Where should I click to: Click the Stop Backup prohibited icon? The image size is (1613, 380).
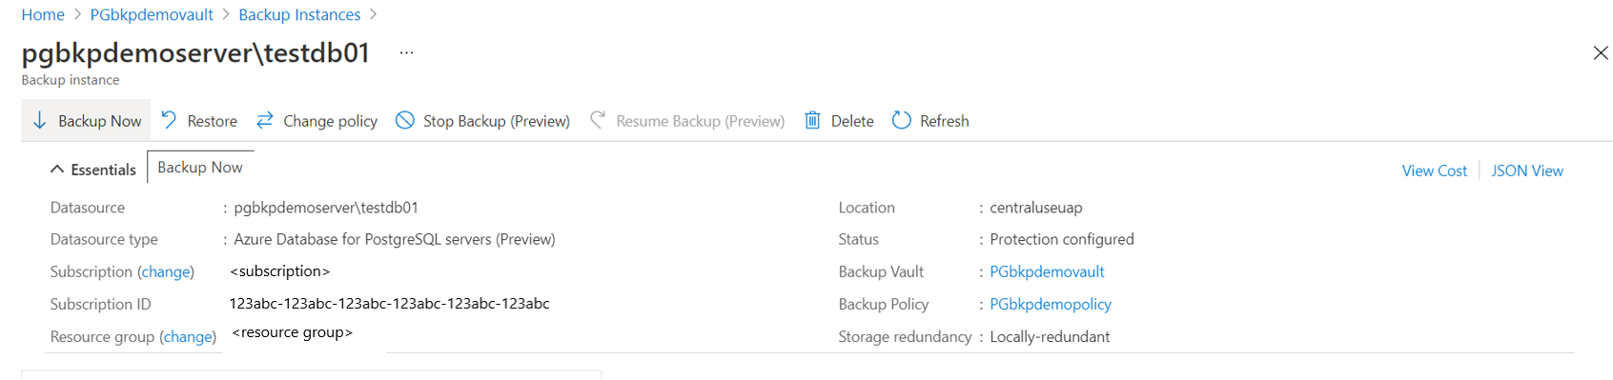click(405, 120)
